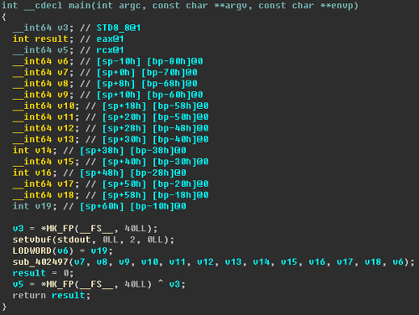
Task: Click LODWORD macro in assignment line
Action: [32, 251]
